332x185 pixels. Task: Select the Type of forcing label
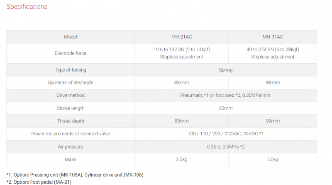[71, 70]
